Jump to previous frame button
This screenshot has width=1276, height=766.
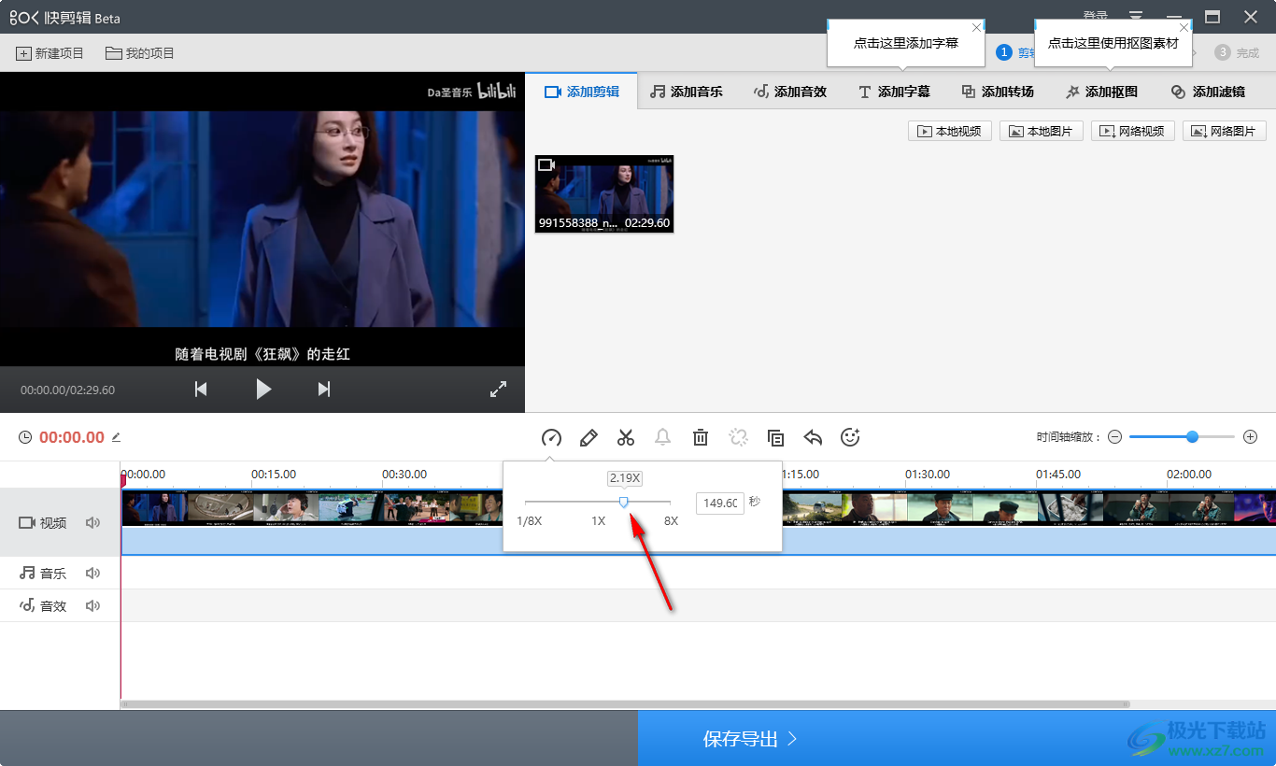[201, 390]
